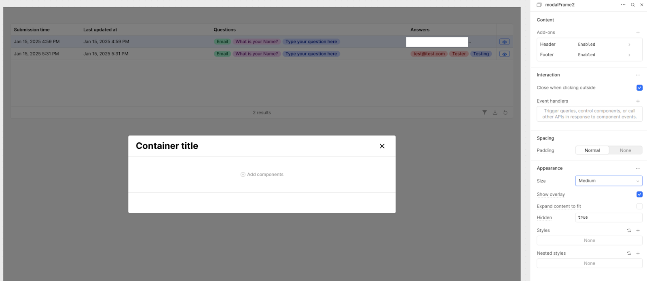Click What is your Name? in first row

tap(257, 42)
